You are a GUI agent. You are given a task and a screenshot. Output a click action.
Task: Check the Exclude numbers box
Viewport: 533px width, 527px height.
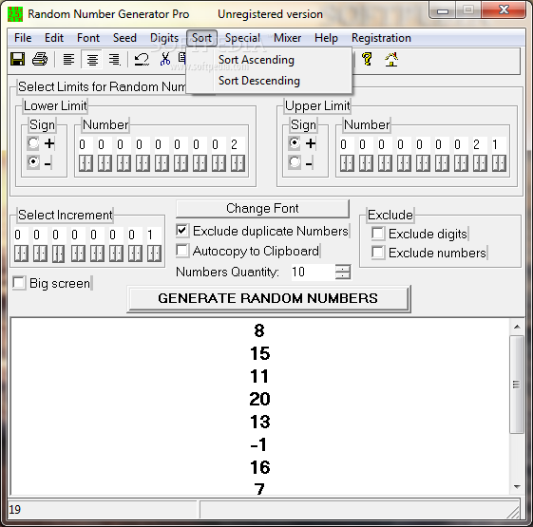(378, 253)
